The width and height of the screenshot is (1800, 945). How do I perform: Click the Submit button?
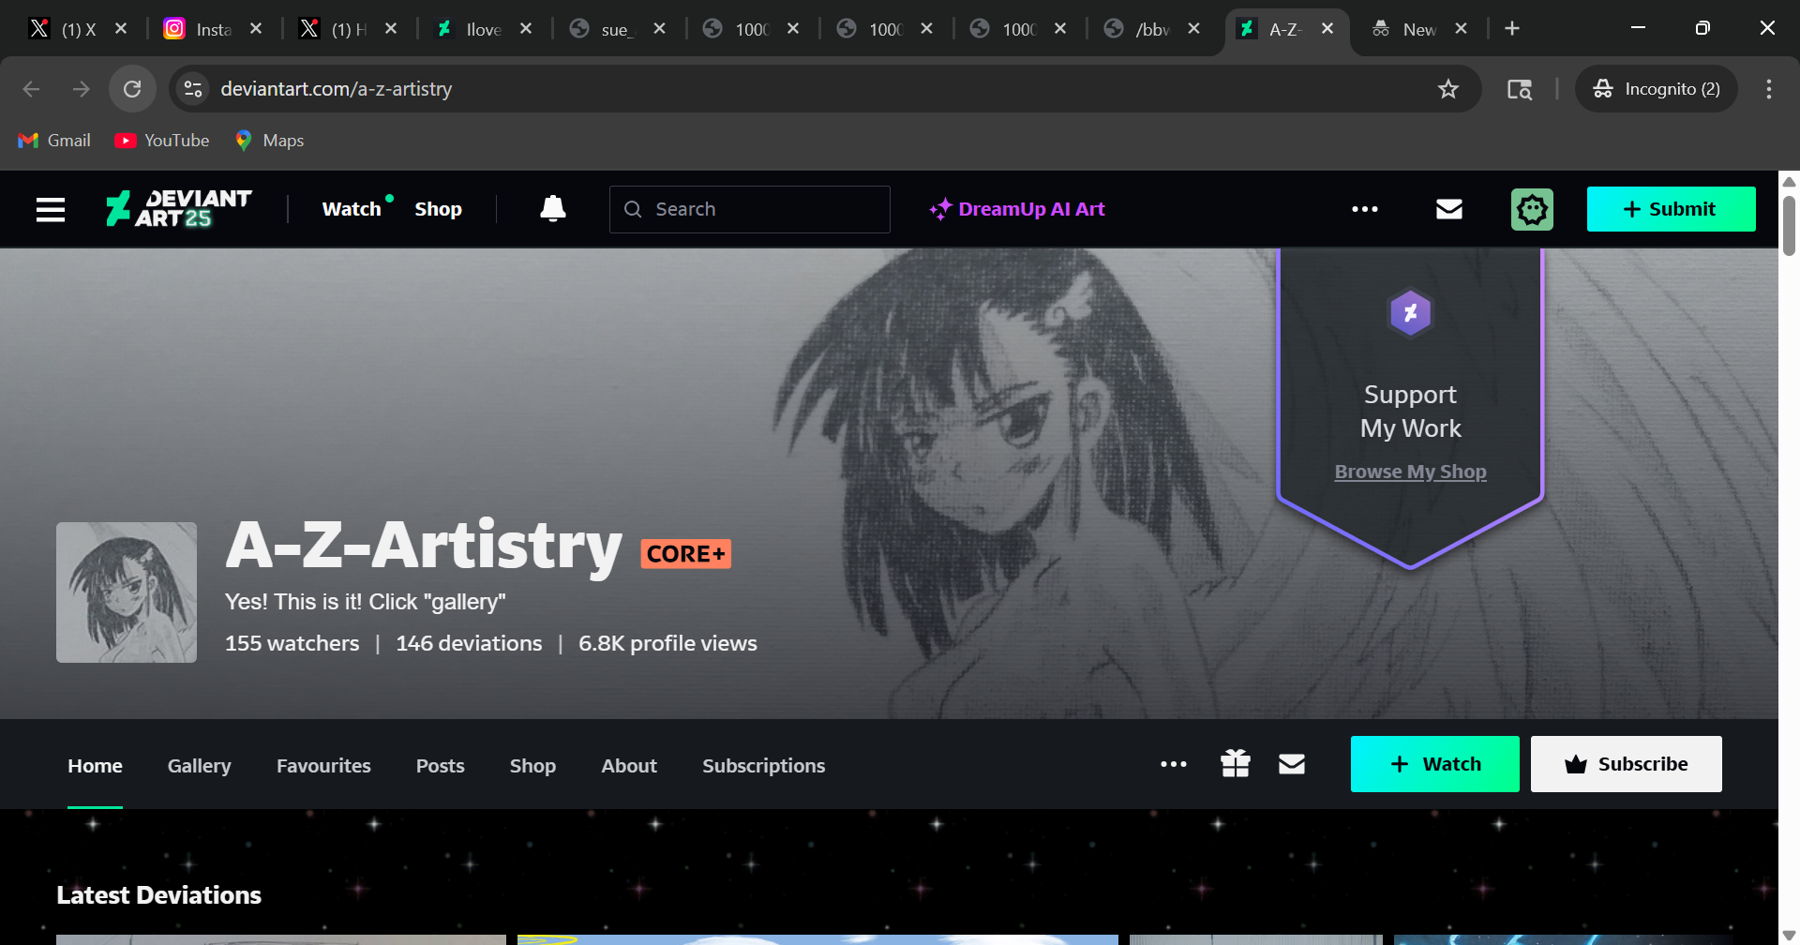click(1671, 209)
